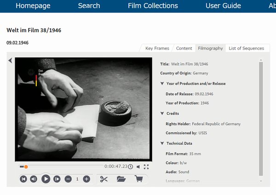Screen dimensions: 276x195
Task: Click Rights Holder Federal Republic of Germany
Action: tap(216, 124)
